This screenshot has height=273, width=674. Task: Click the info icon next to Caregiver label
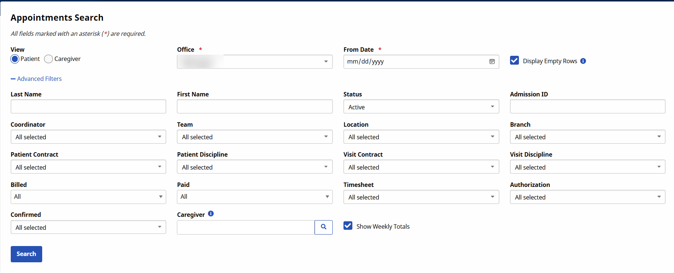tap(211, 214)
